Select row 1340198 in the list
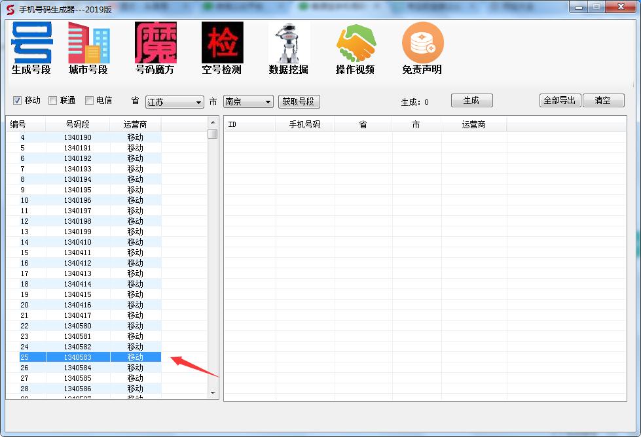 (x=84, y=221)
